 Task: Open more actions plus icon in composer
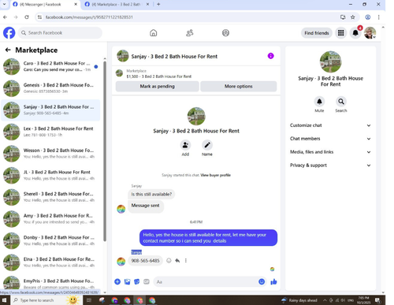[x=117, y=281]
